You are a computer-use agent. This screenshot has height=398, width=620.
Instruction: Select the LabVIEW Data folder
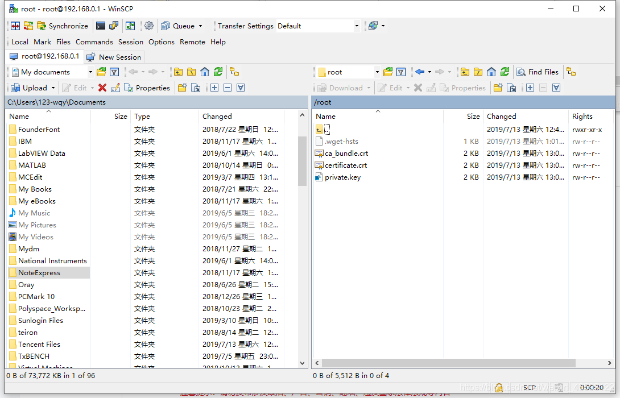point(42,154)
